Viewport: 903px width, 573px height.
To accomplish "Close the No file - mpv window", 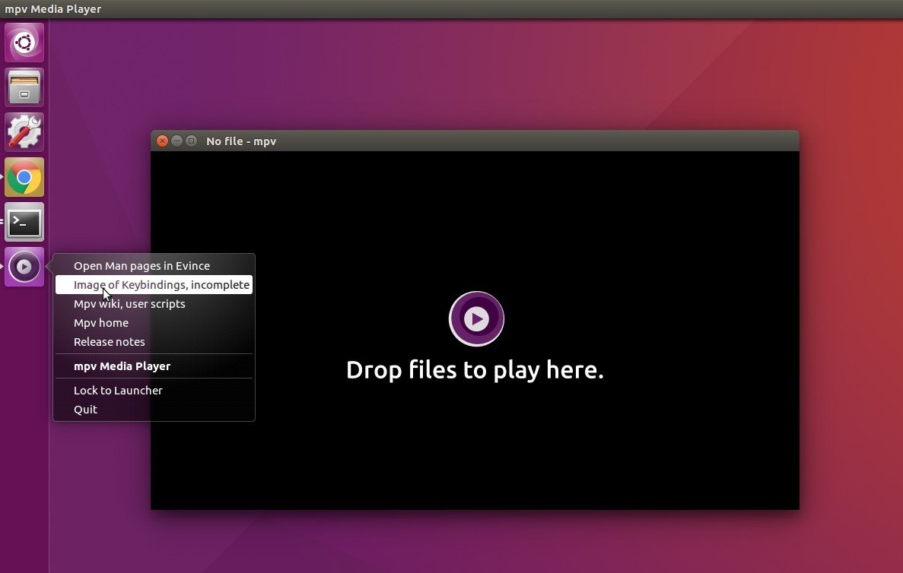I will click(x=162, y=141).
